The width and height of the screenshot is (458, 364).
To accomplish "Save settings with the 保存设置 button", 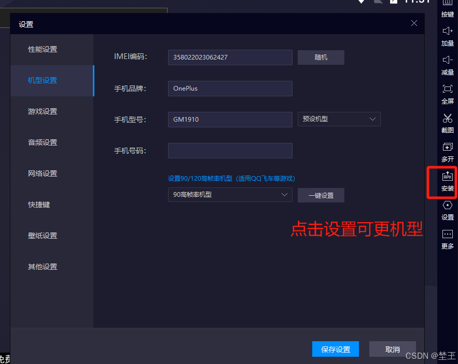I will coord(335,349).
